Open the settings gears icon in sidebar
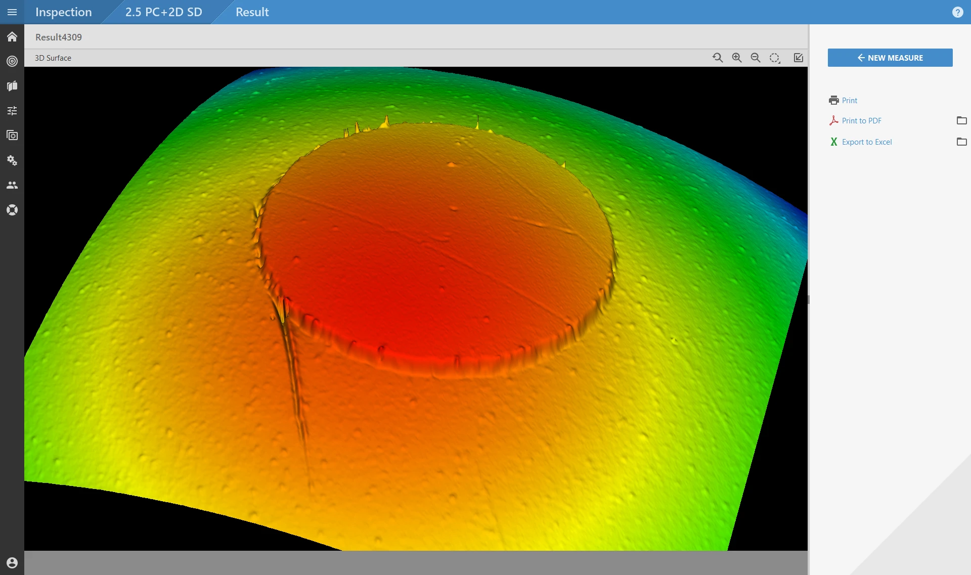The image size is (971, 575). pos(12,160)
